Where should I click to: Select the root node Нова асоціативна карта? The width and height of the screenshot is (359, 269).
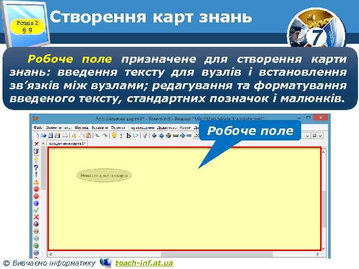[x=104, y=175]
